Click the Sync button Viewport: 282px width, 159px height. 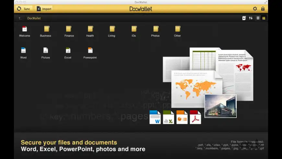pyautogui.click(x=24, y=9)
